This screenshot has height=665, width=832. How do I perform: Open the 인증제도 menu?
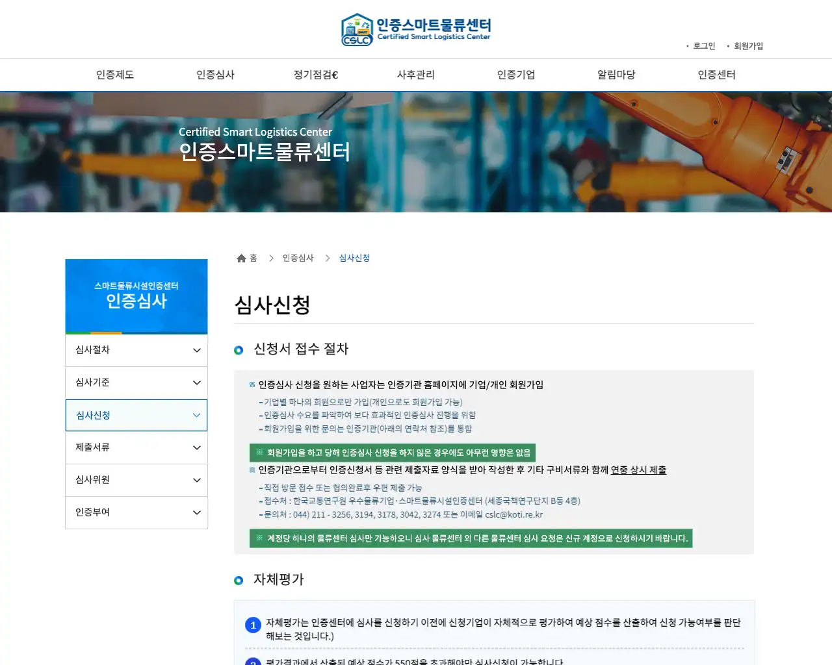coord(115,75)
